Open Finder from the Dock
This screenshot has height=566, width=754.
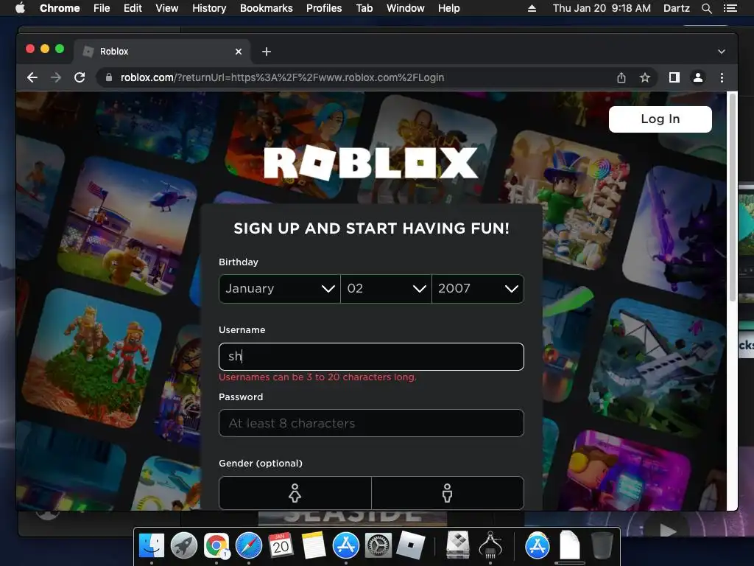pyautogui.click(x=152, y=546)
